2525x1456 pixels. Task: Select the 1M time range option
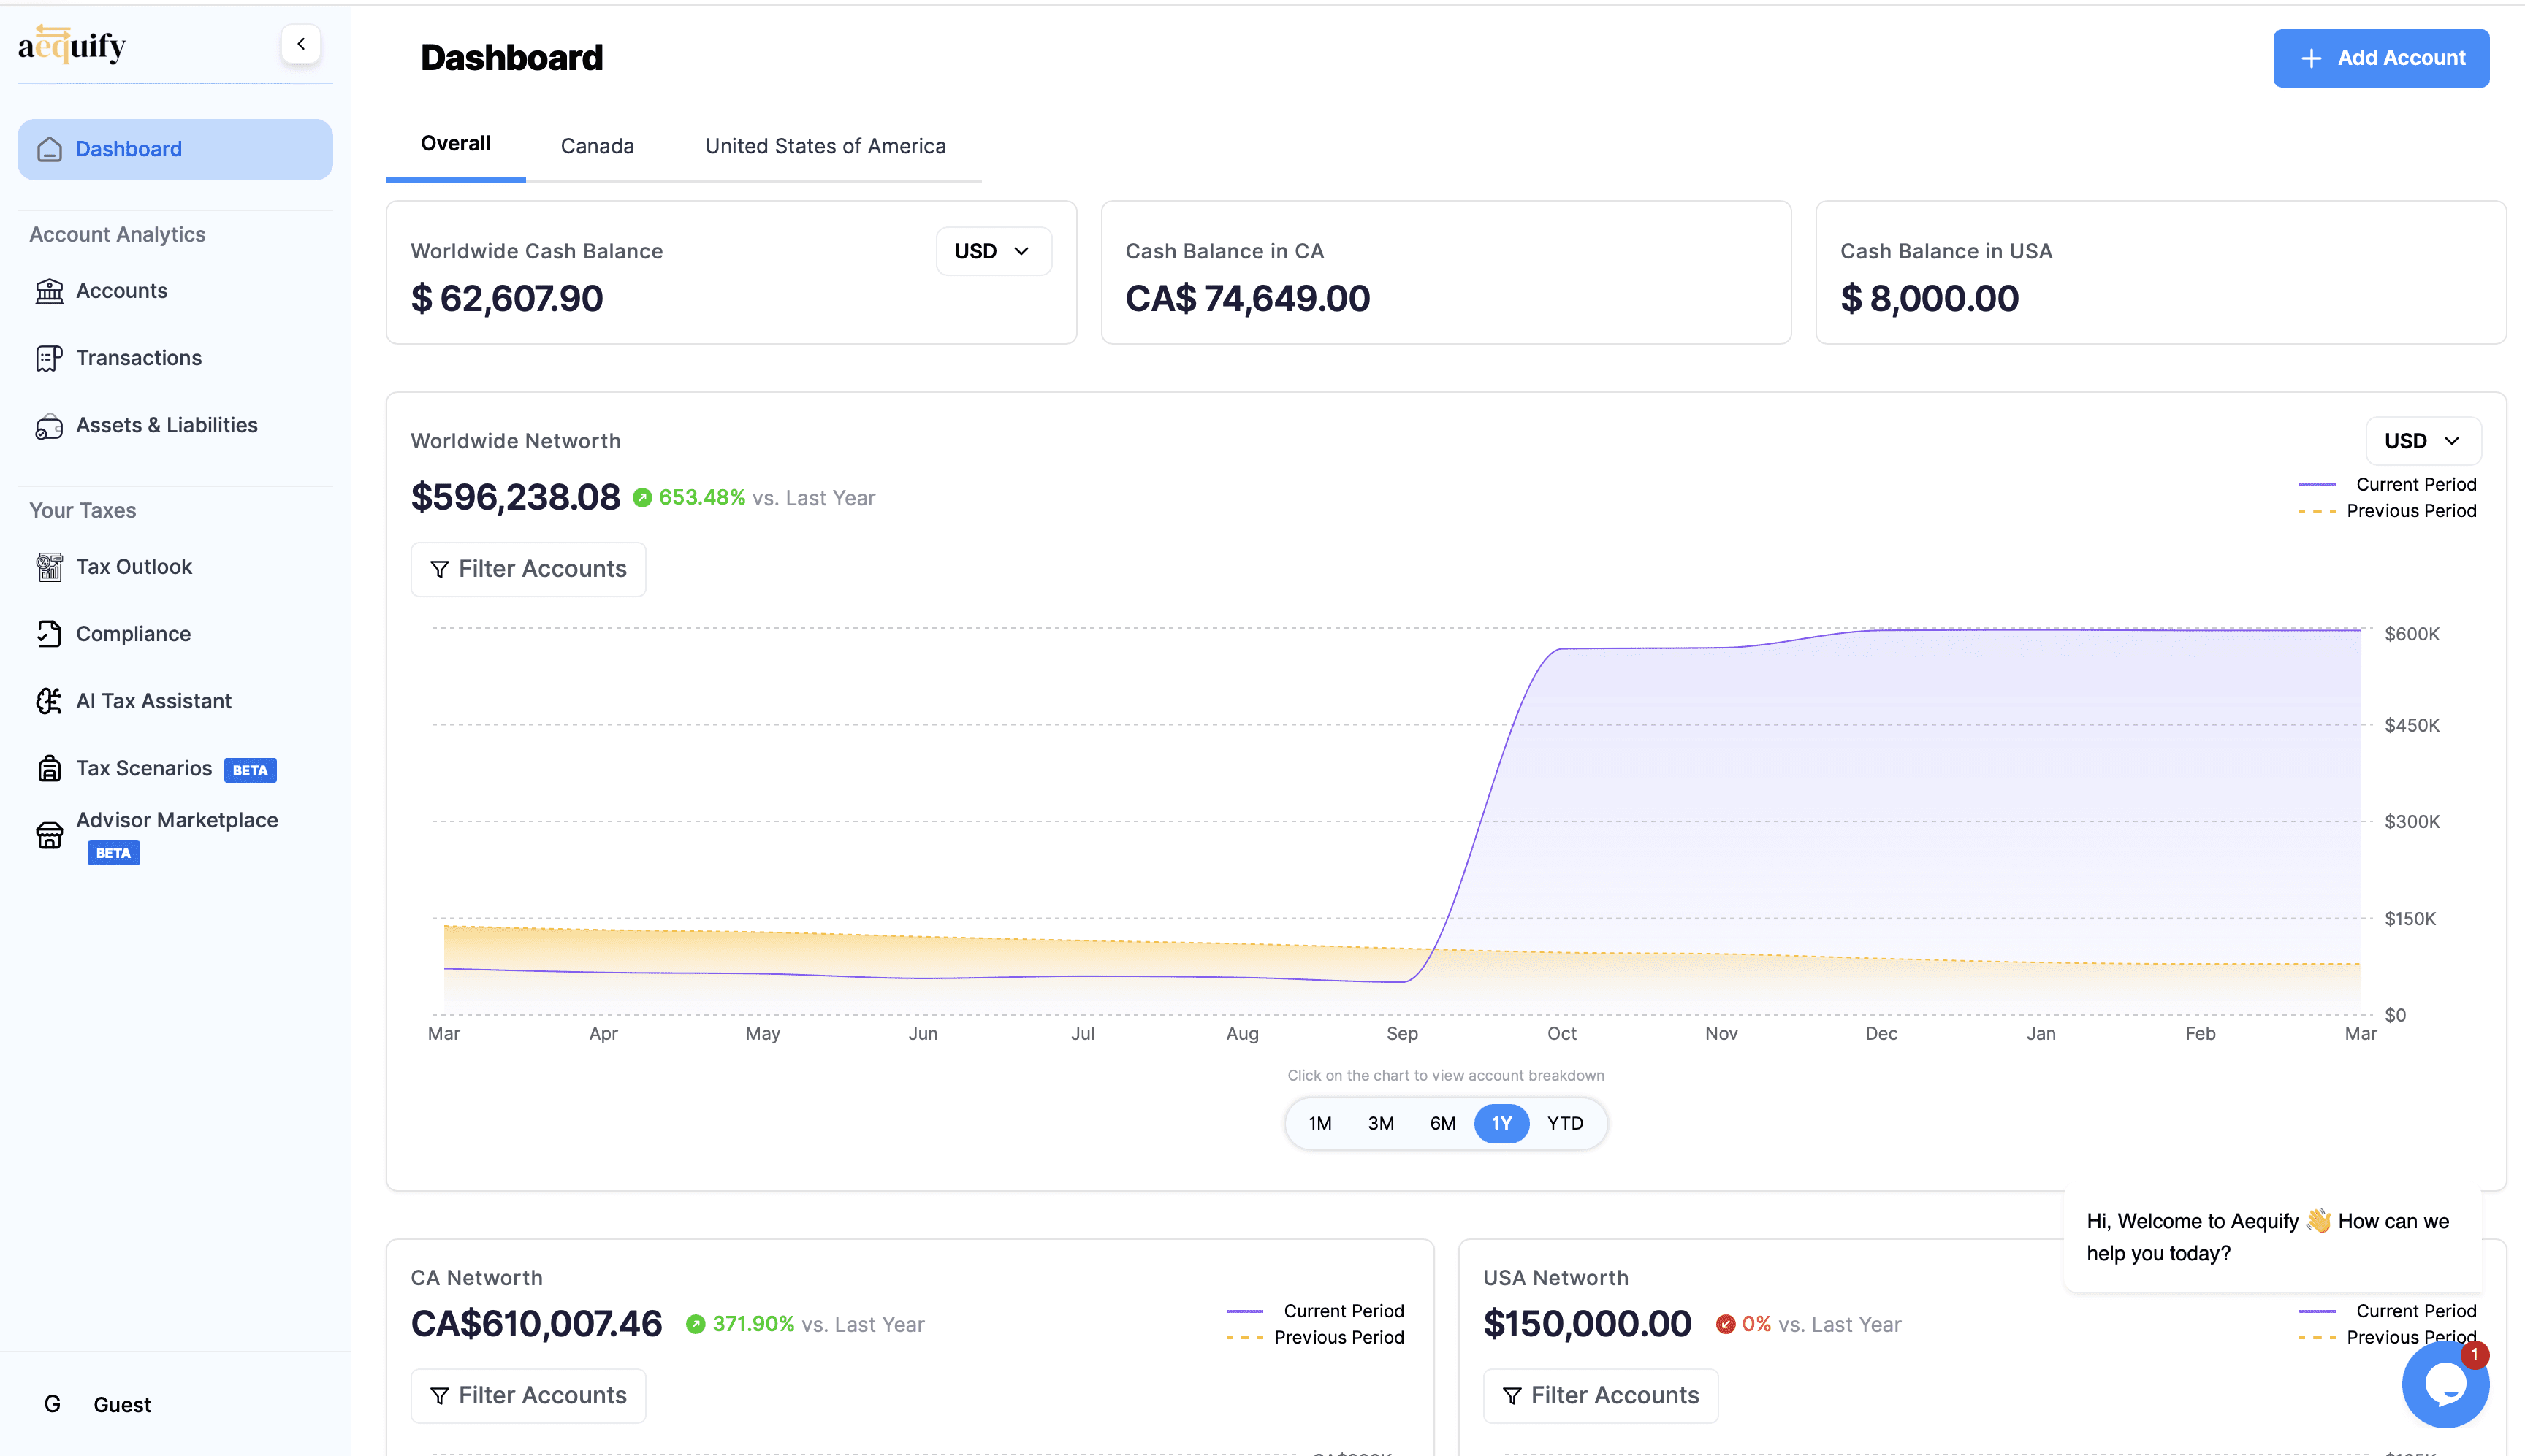(1319, 1123)
